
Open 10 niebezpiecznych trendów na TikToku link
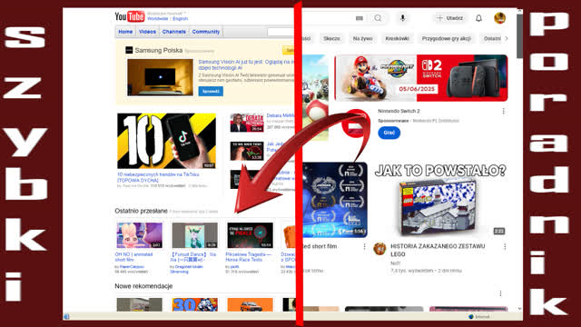[158, 177]
